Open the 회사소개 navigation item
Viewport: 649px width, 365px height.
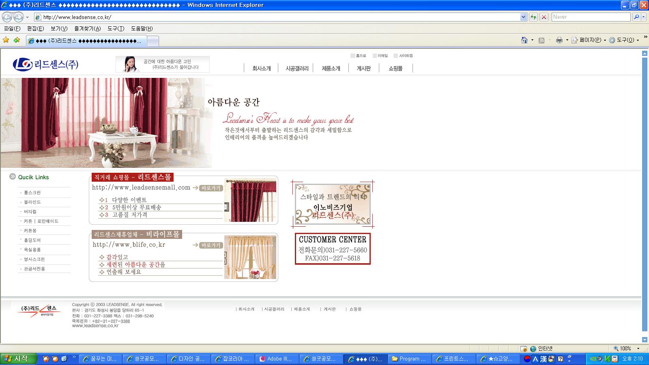261,69
